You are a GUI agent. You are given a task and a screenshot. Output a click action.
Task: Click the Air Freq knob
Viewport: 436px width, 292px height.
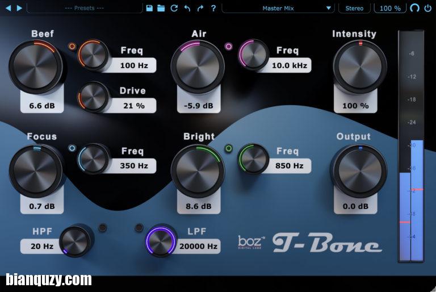pos(253,55)
